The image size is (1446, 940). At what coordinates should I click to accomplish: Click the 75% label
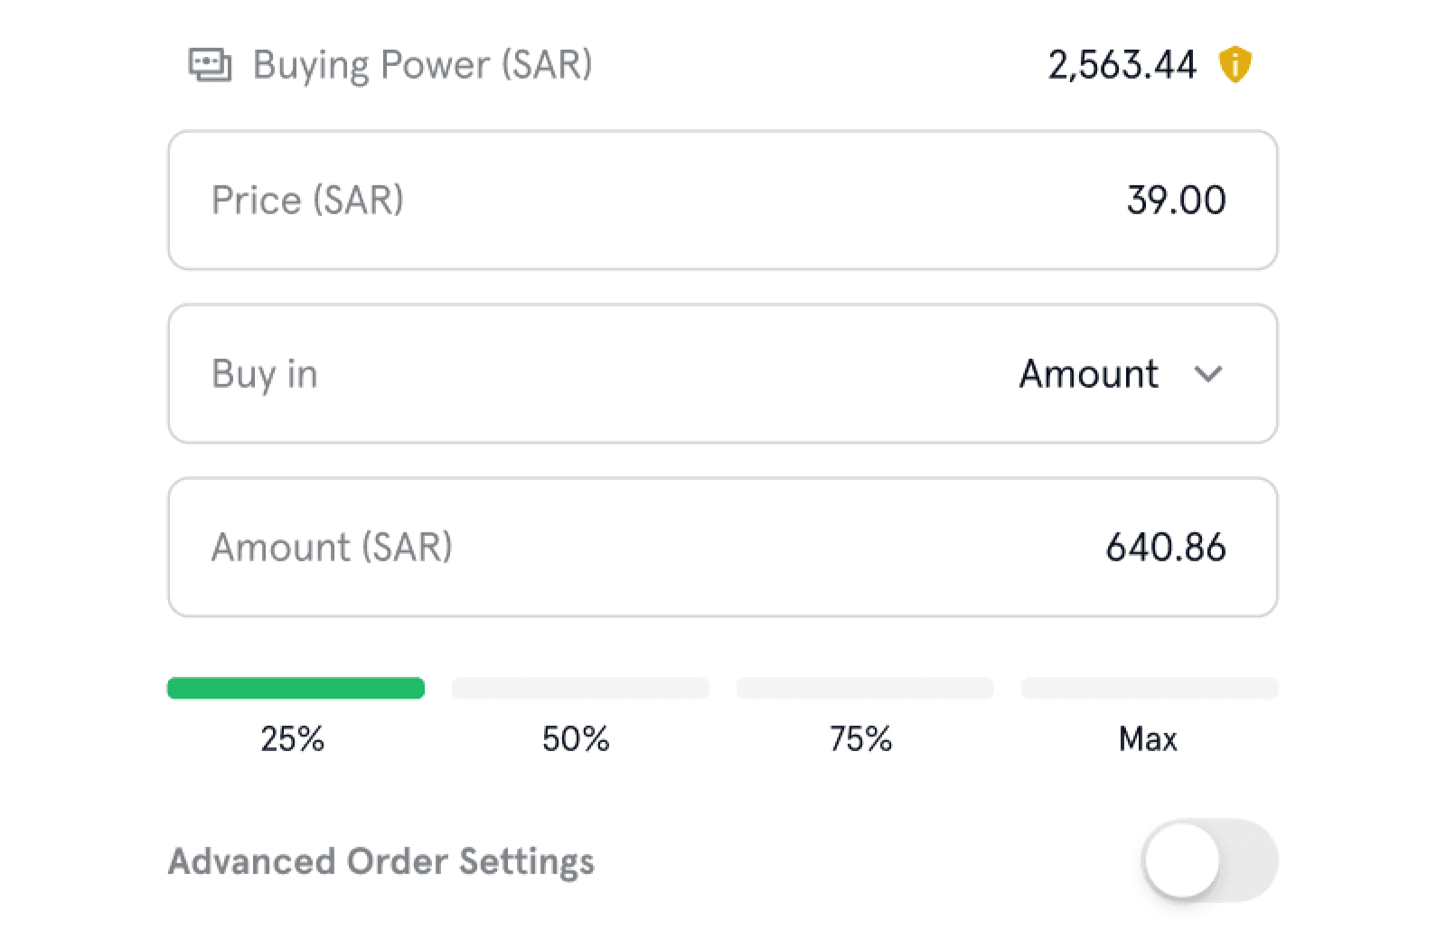861,739
